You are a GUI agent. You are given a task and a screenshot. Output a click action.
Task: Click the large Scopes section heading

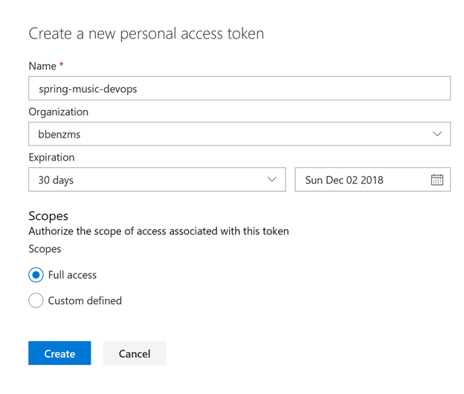[x=48, y=216]
